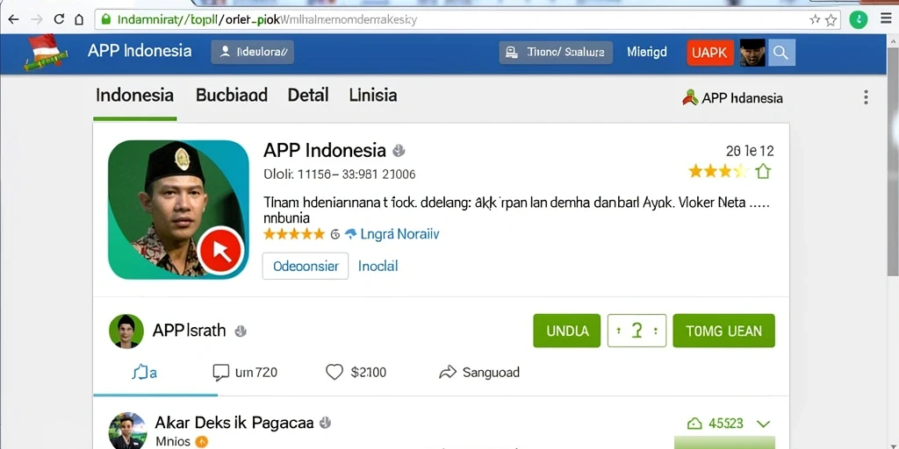Image resolution: width=899 pixels, height=449 pixels.
Task: Click the text 20 1e 12
Action: pos(750,151)
